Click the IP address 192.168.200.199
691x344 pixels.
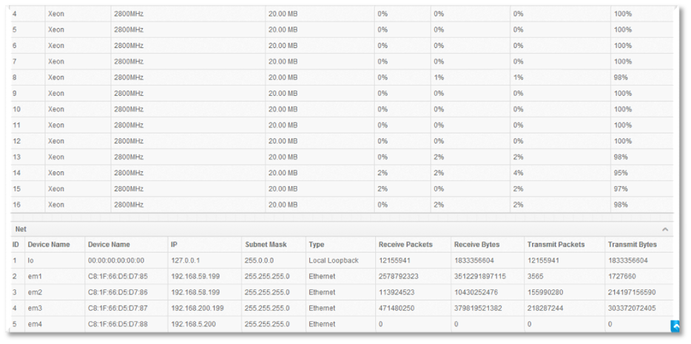[200, 308]
